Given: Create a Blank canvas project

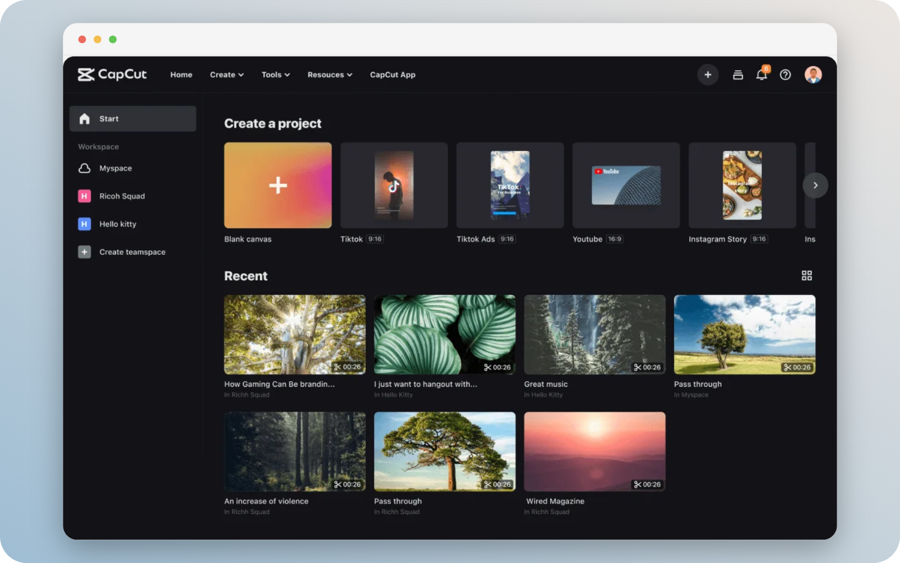Looking at the screenshot, I should pos(277,185).
